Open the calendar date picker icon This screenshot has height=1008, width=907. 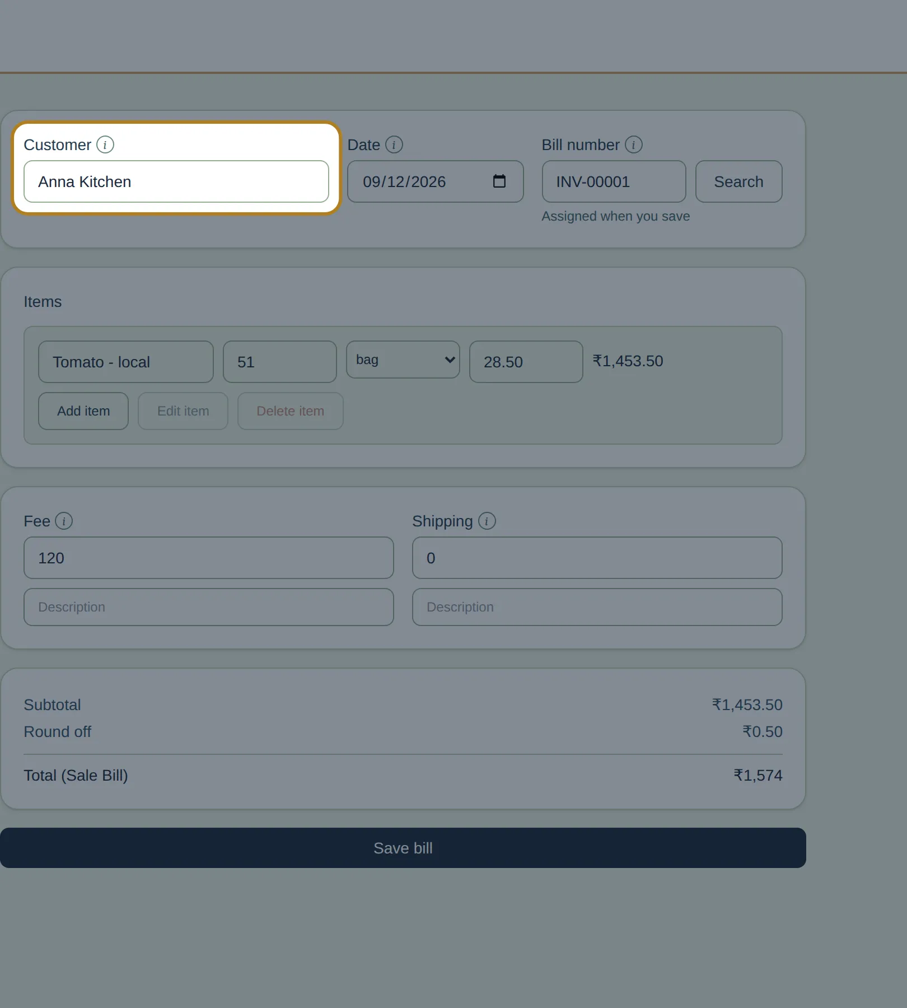coord(499,181)
